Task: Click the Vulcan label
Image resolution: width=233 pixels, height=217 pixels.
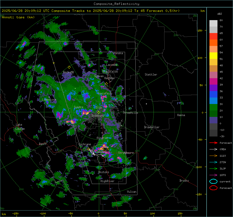Action: coord(132,192)
